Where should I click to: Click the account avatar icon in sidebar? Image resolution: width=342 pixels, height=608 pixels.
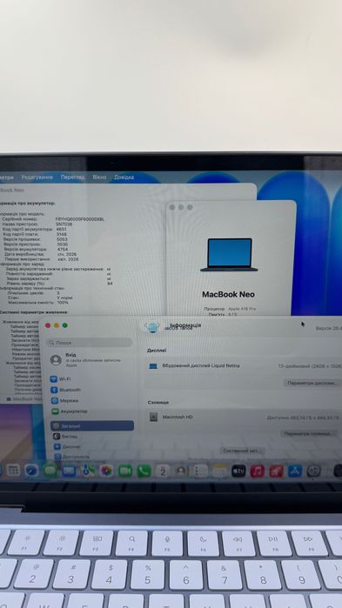[56, 360]
